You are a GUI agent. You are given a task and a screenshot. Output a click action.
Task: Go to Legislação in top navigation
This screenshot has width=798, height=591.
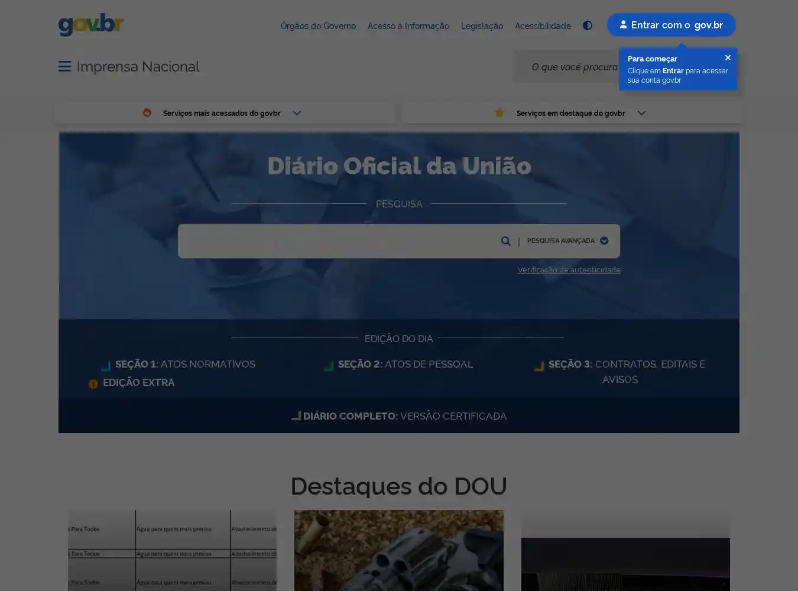coord(482,26)
